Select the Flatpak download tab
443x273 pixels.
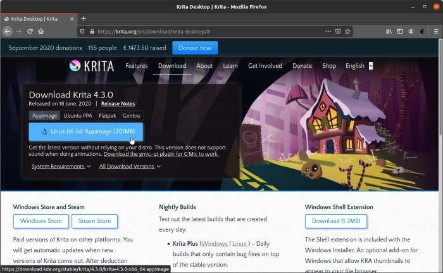pos(108,116)
